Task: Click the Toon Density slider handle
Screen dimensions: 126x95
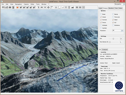Action: (x=110, y=42)
